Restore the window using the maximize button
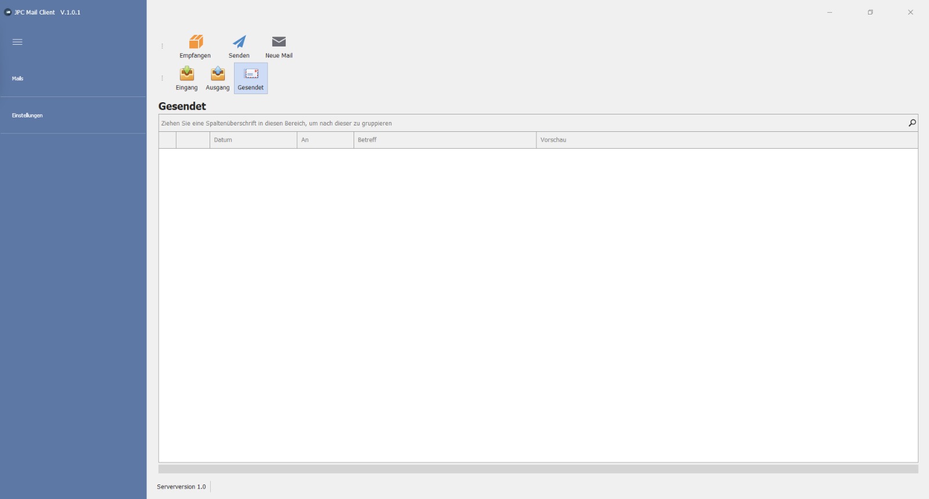 point(870,12)
